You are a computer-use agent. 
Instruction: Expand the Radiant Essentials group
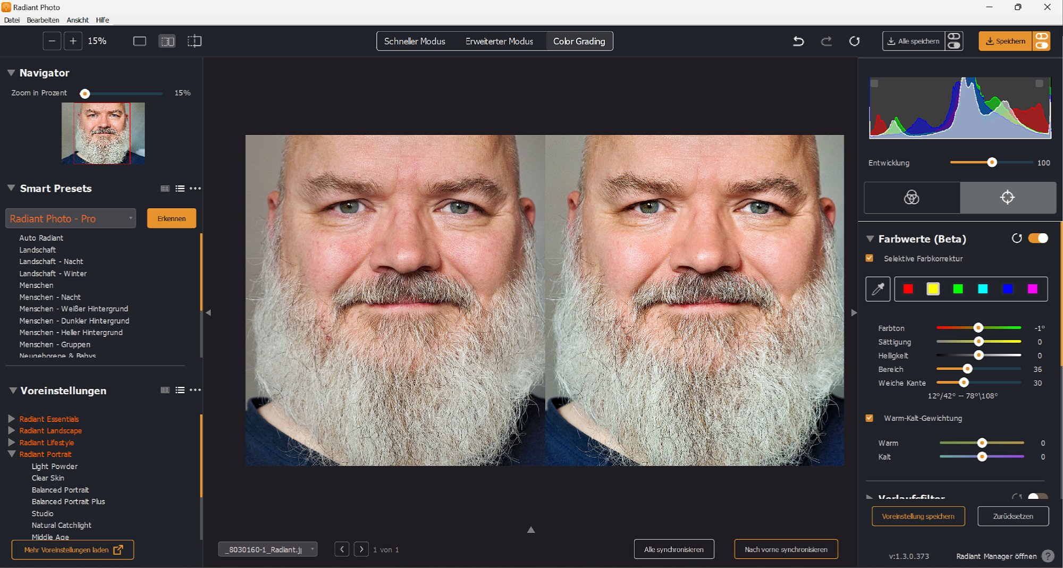11,419
